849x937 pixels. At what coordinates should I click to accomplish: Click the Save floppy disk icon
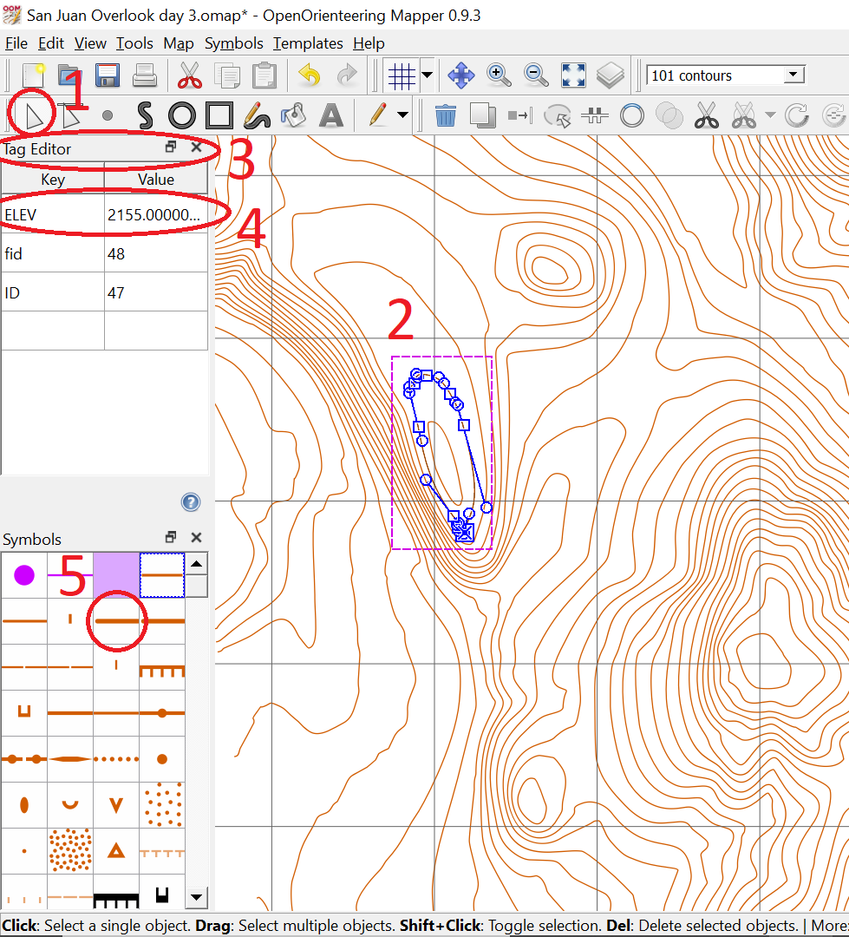click(107, 75)
